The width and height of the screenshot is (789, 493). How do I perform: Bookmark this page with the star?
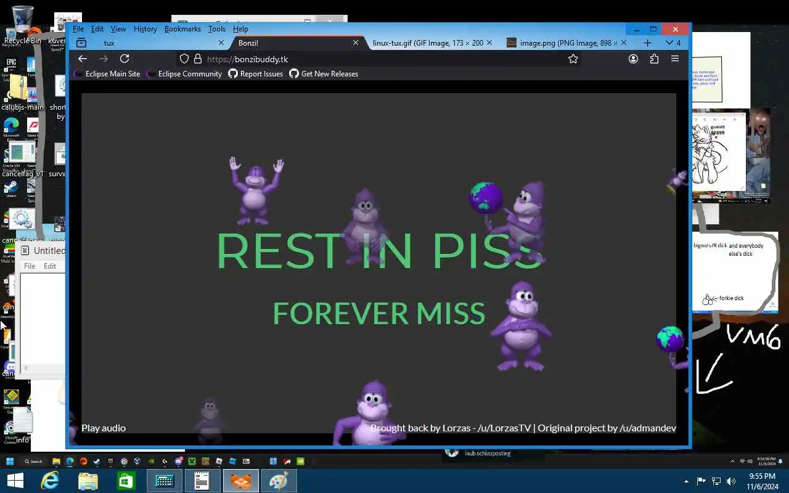573,59
